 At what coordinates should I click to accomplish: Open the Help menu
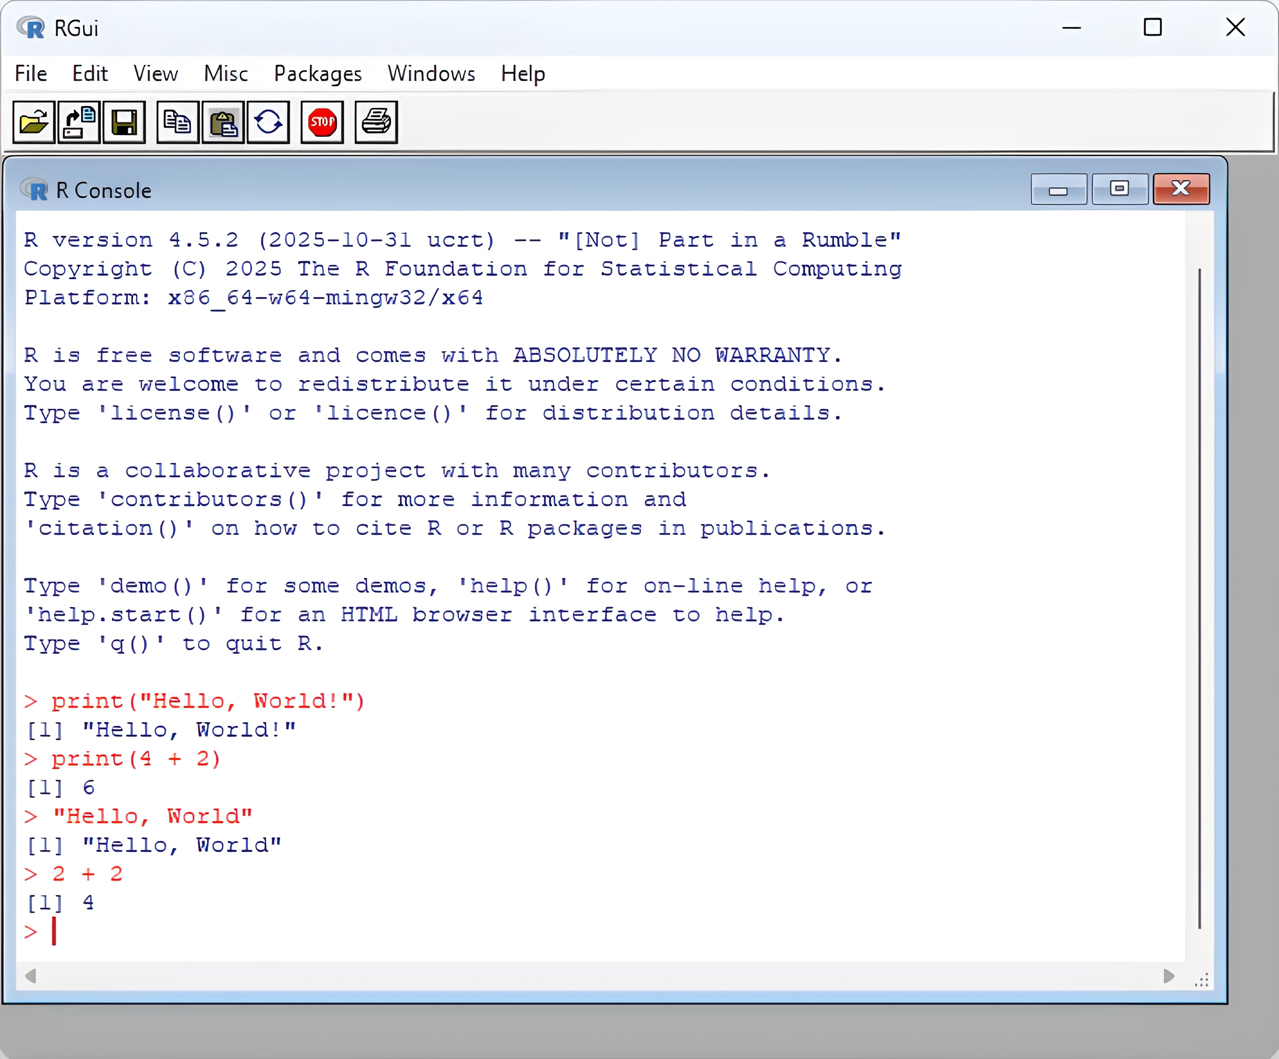[522, 74]
